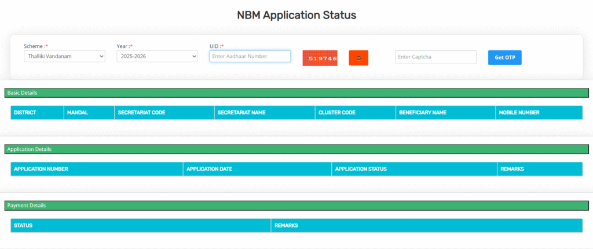Click the Application Details section header
The width and height of the screenshot is (593, 249).
point(296,149)
